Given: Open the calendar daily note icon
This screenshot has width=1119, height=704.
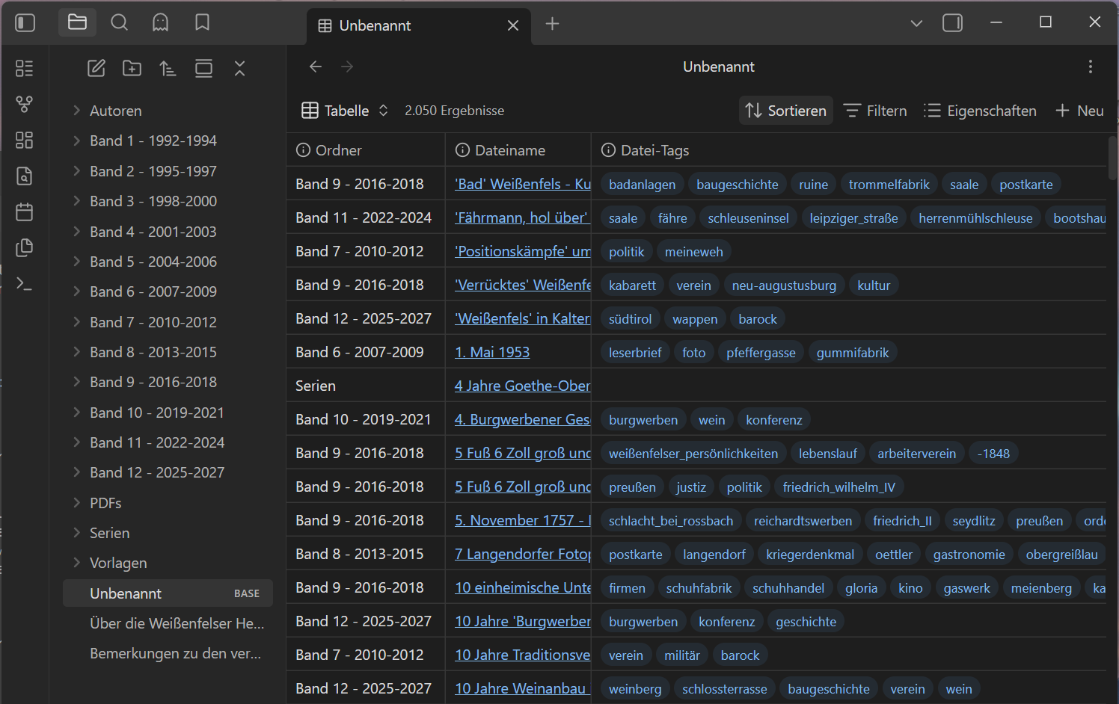Looking at the screenshot, I should point(25,212).
